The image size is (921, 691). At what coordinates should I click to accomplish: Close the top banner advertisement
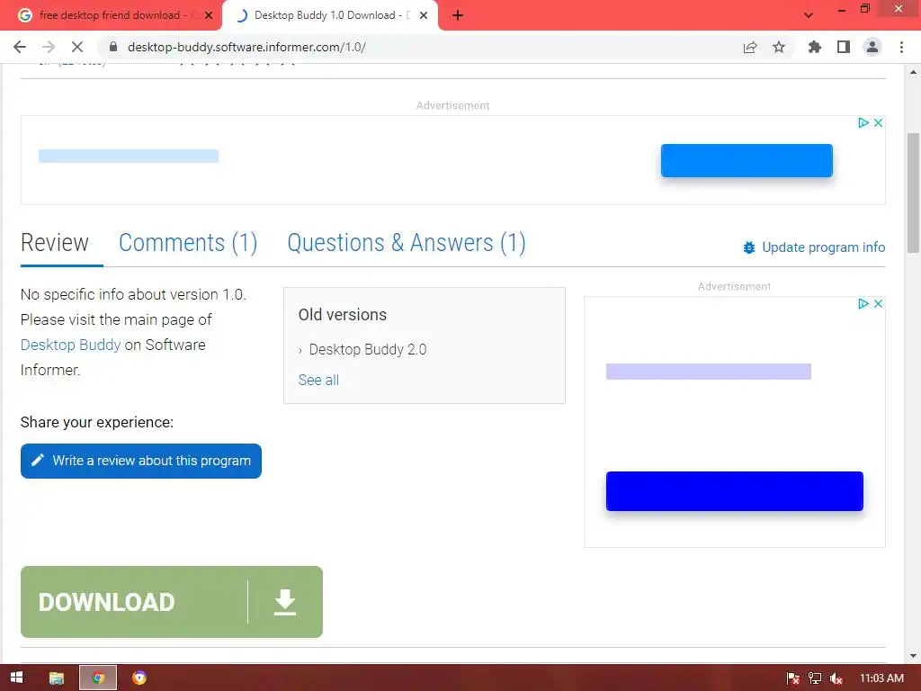click(x=878, y=122)
